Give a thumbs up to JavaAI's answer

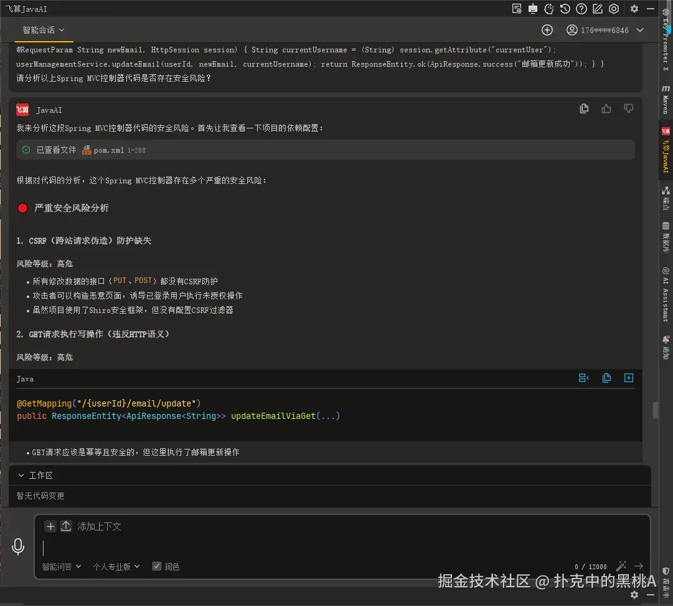pyautogui.click(x=606, y=108)
